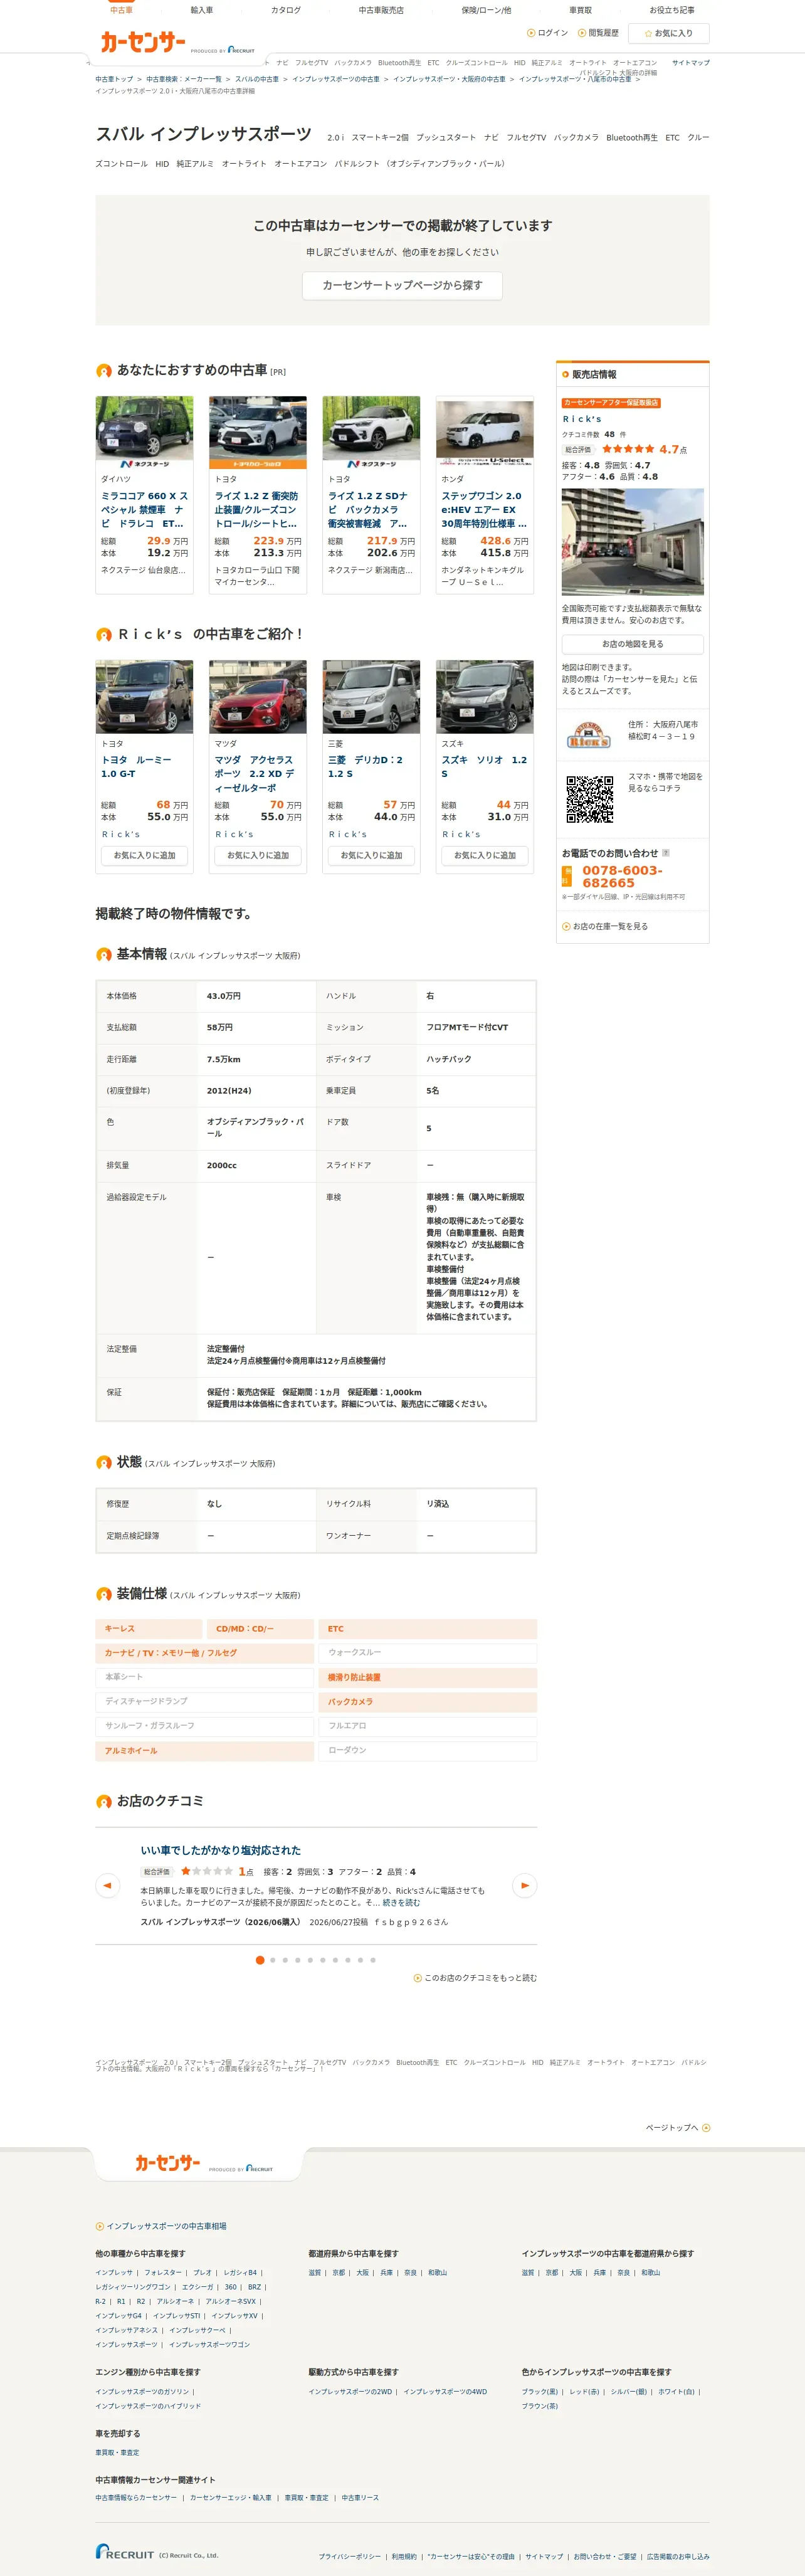Open the ログイン link with arrow icon

click(547, 33)
